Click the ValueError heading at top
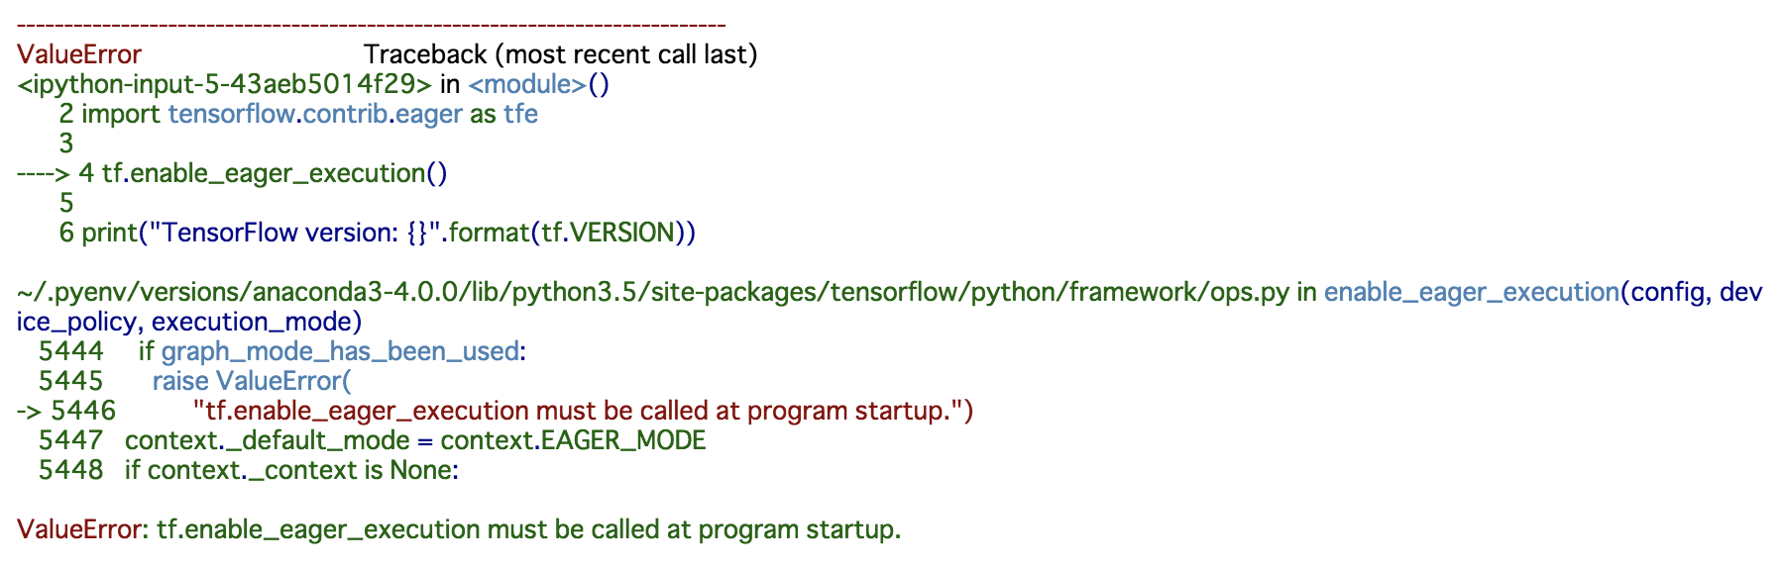 pos(79,54)
